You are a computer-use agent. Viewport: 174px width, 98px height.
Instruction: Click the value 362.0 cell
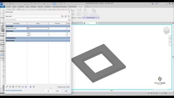pyautogui.click(x=38, y=33)
